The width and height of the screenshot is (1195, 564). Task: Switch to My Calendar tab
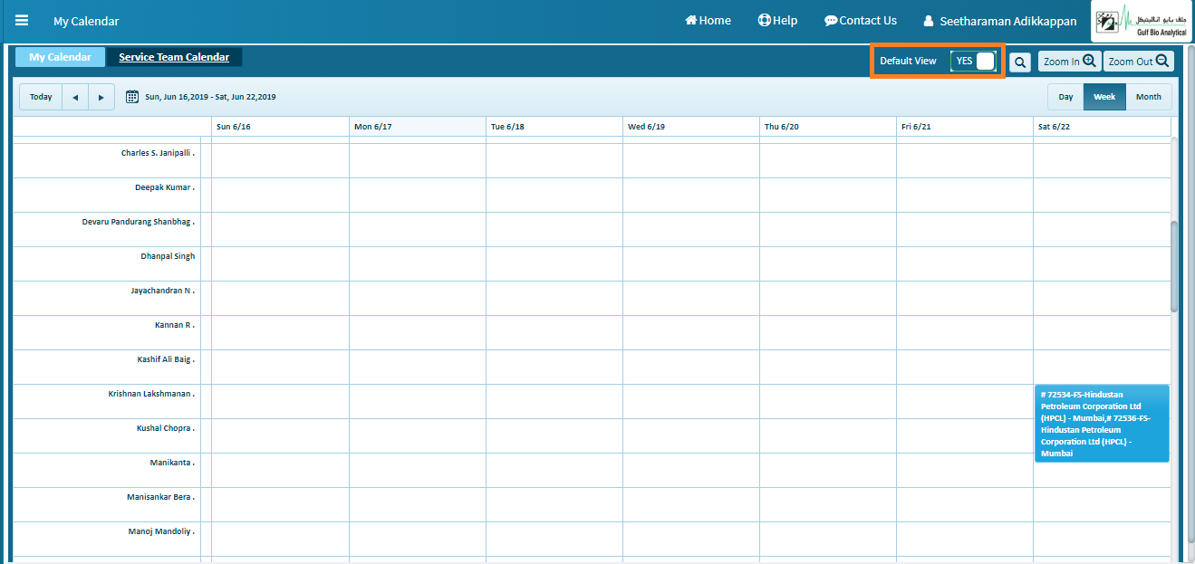click(x=60, y=57)
